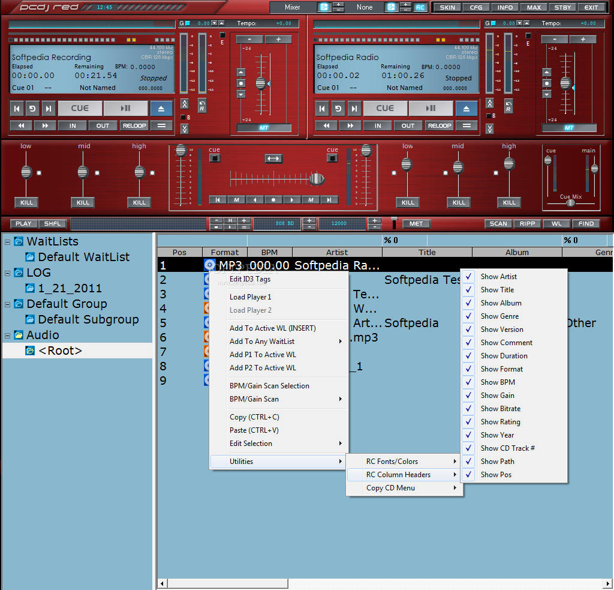Click left deck pitch plus button
The height and width of the screenshot is (590, 614).
tap(278, 40)
